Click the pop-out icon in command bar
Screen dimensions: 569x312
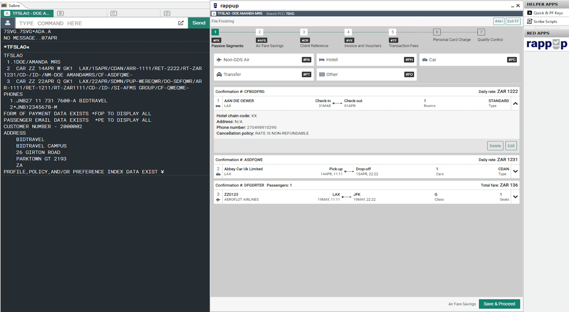click(x=181, y=23)
